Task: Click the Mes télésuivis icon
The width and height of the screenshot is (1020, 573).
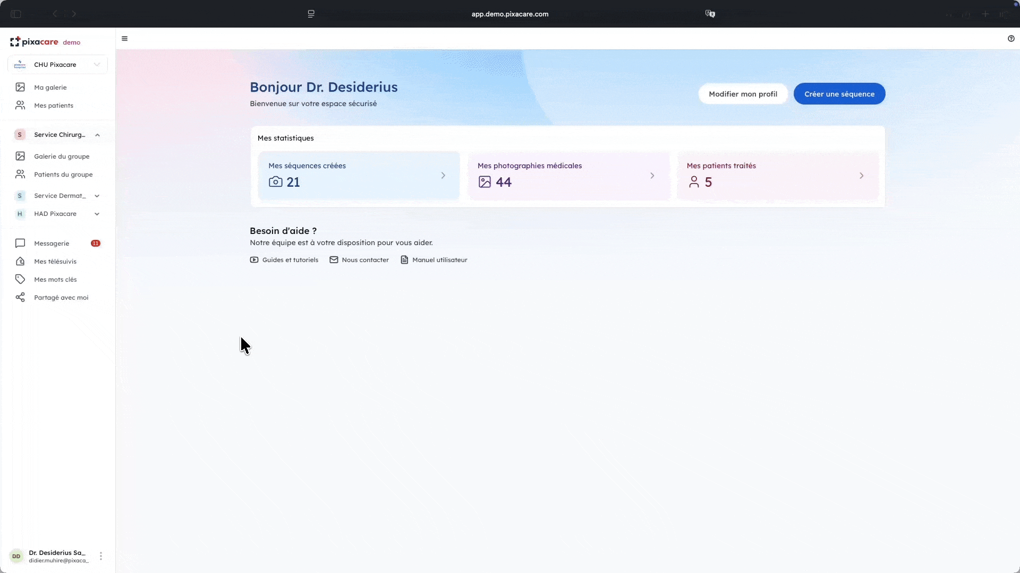Action: (20, 261)
